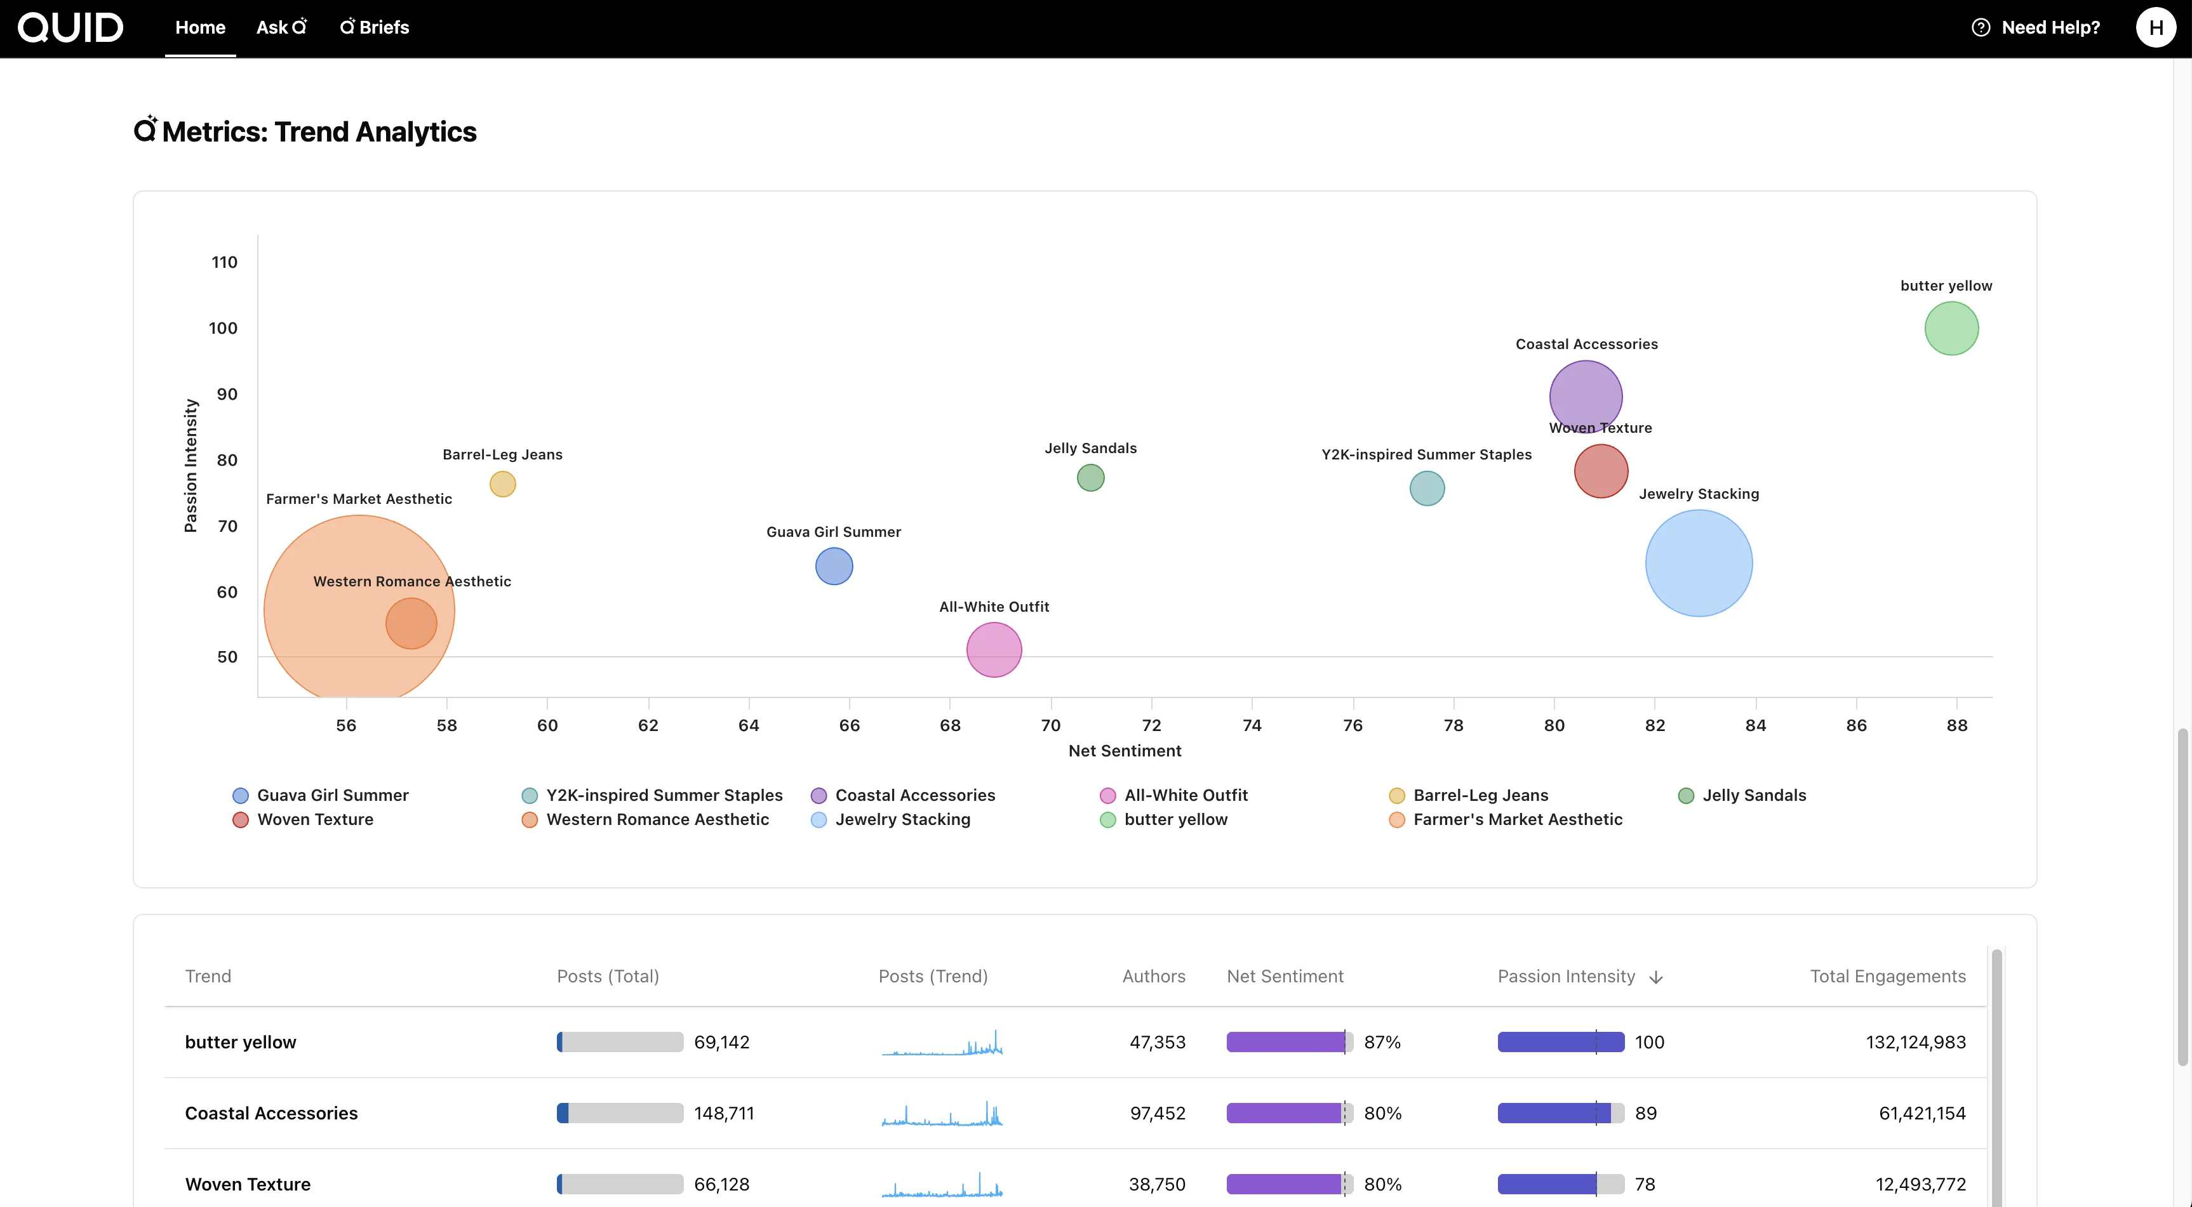2192x1207 pixels.
Task: Sort by Passion Intensity column arrow
Action: click(x=1655, y=977)
